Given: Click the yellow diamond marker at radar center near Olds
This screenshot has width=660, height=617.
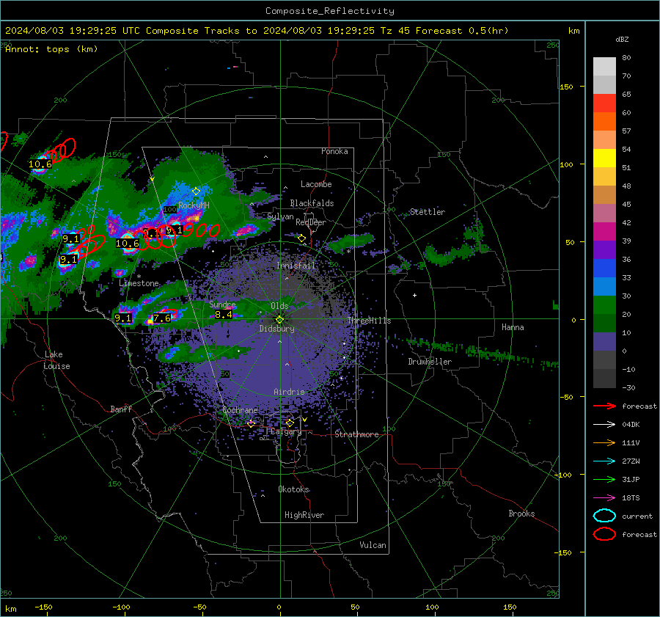Looking at the screenshot, I should click(279, 319).
